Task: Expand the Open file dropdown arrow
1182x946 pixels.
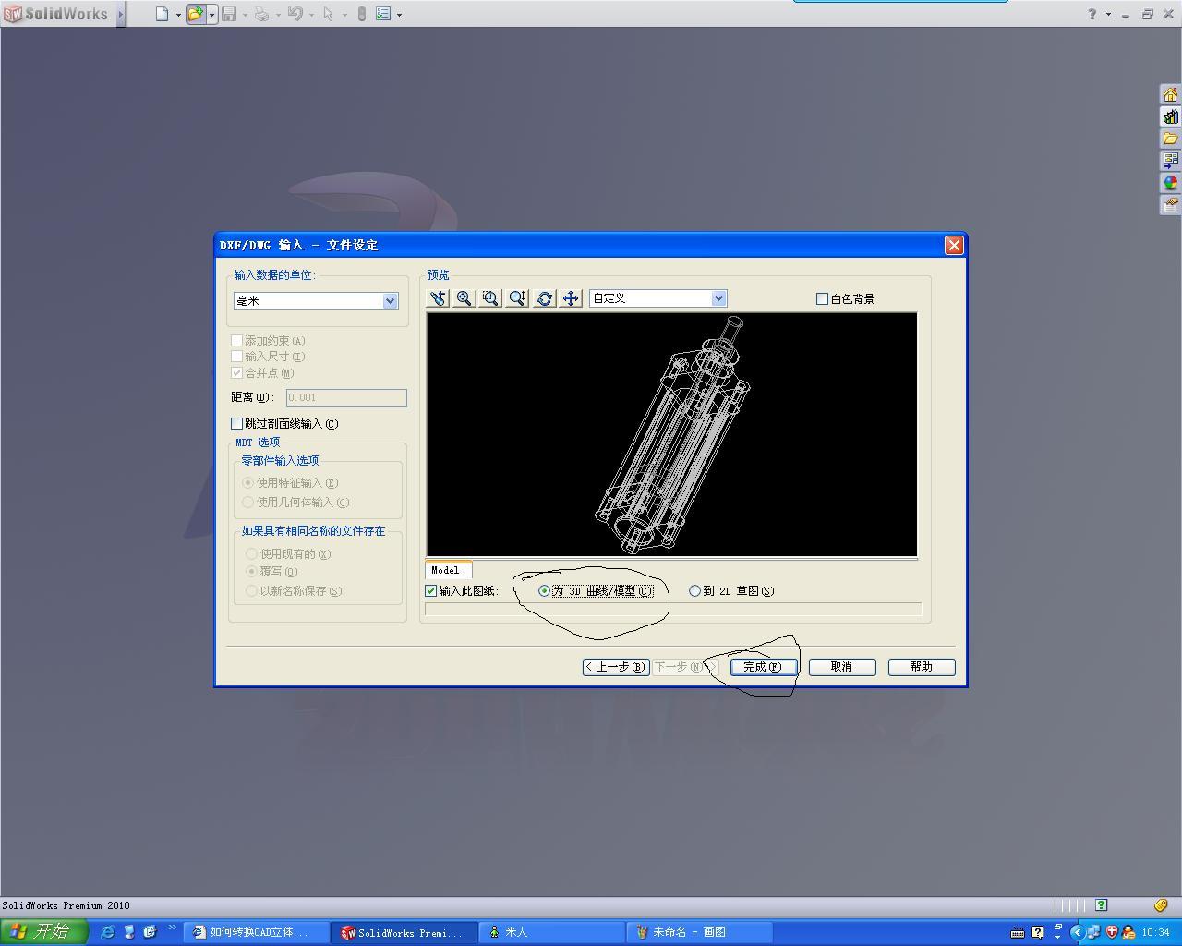Action: [x=211, y=15]
